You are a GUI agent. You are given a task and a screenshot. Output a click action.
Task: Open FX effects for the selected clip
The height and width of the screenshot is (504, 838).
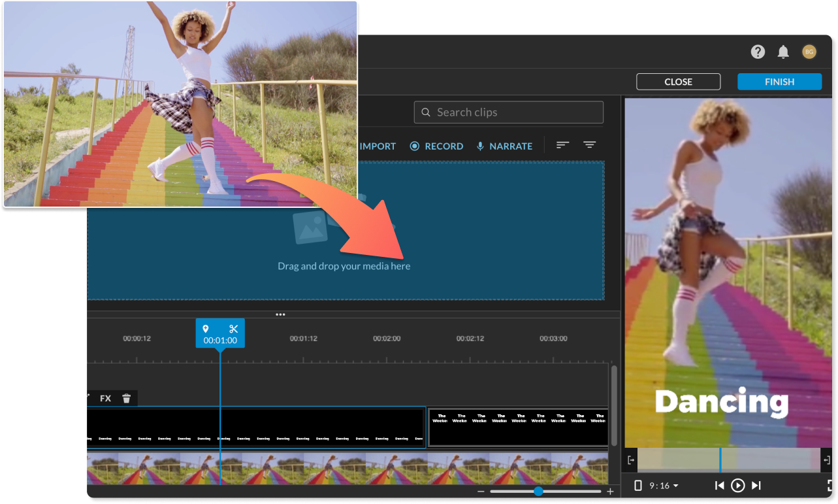[x=105, y=398]
